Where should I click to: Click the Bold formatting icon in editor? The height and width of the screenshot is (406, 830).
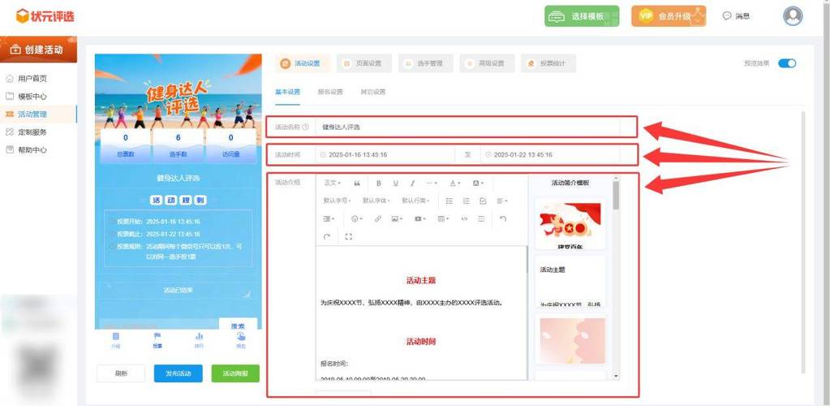pyautogui.click(x=380, y=183)
